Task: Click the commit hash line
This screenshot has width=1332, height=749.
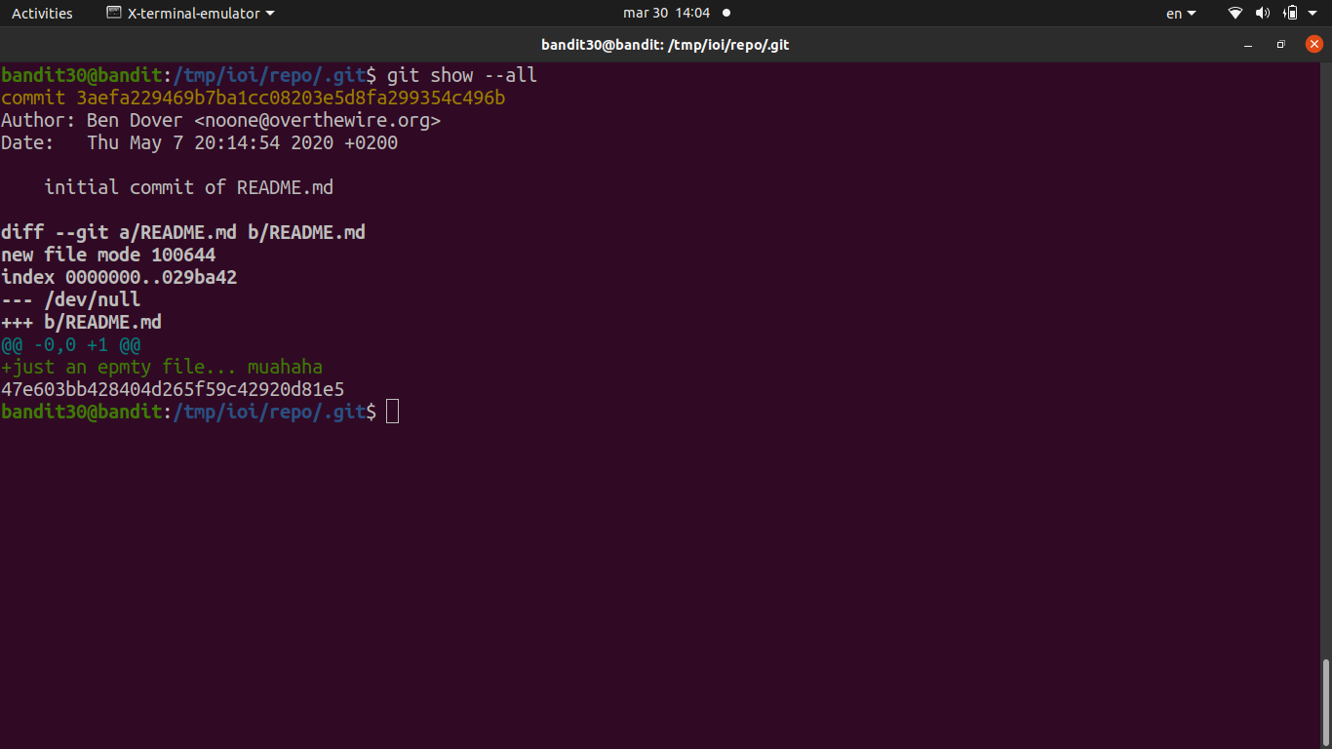Action: 254,99
